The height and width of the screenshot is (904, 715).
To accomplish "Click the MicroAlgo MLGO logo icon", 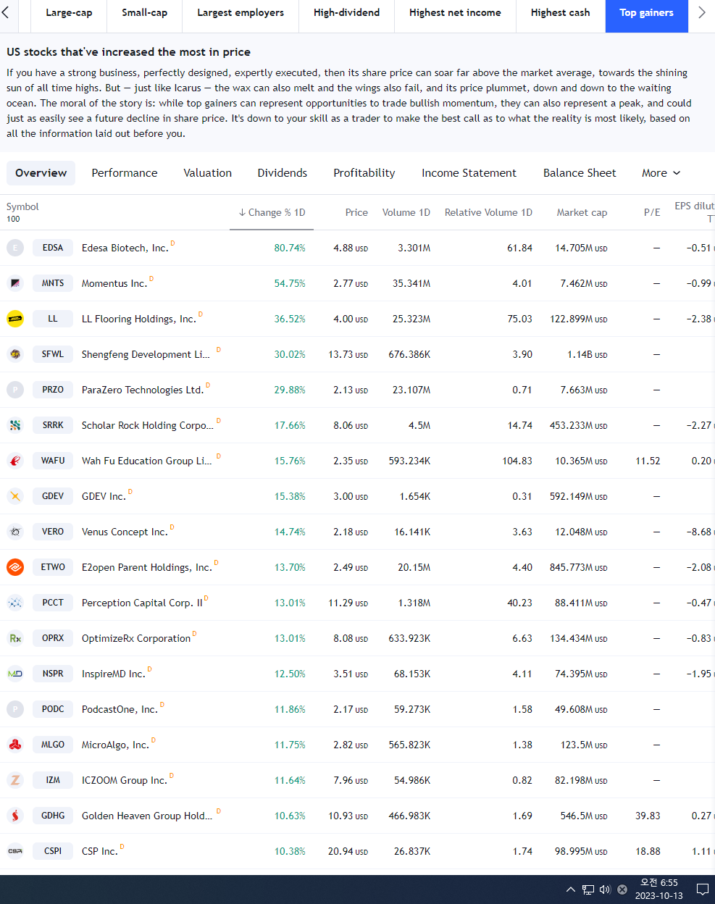I will click(15, 745).
